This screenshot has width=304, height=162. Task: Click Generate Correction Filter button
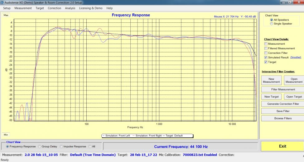(x=283, y=104)
